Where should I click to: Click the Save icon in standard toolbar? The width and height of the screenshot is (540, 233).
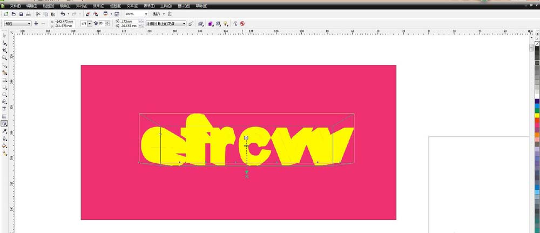pyautogui.click(x=21, y=14)
